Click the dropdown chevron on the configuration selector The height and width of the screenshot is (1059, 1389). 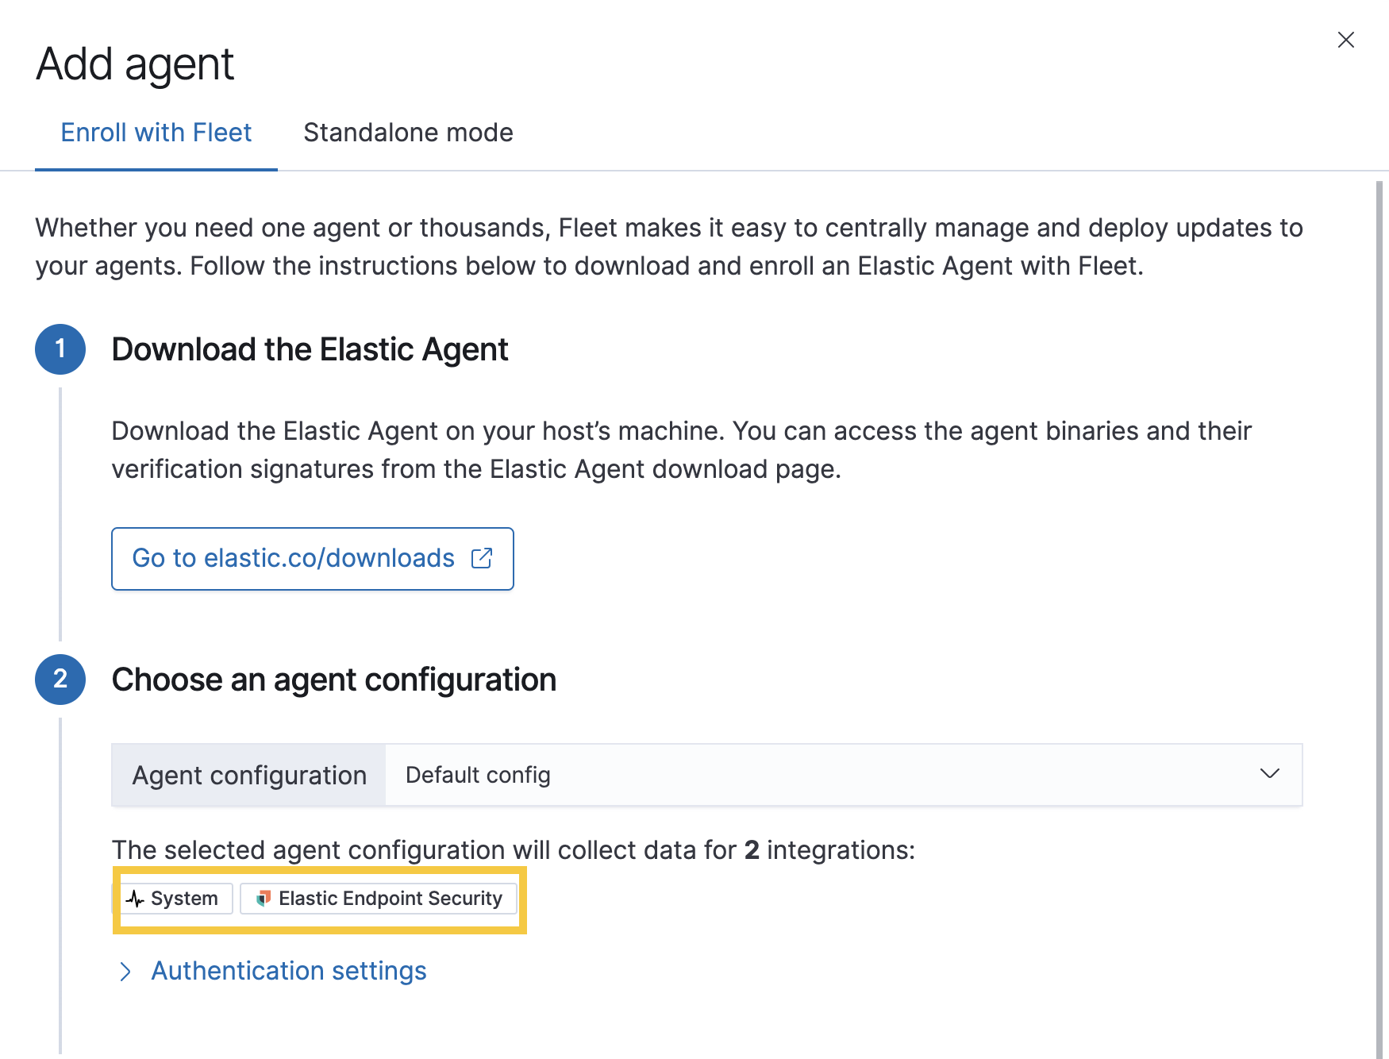coord(1271,774)
